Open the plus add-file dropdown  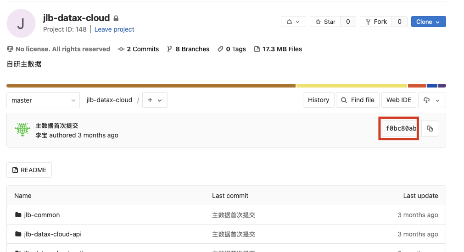pos(155,100)
